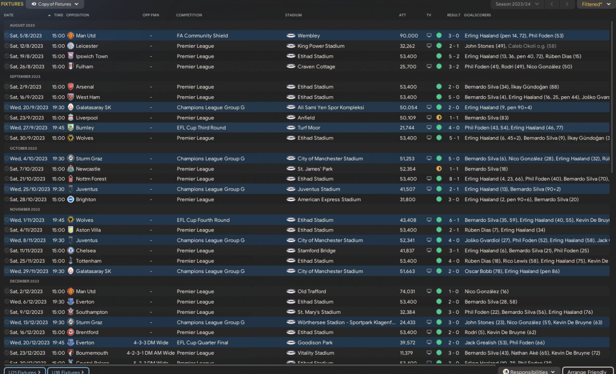This screenshot has height=374, width=616.
Task: Click the Burnley club badge
Action: [x=71, y=128]
